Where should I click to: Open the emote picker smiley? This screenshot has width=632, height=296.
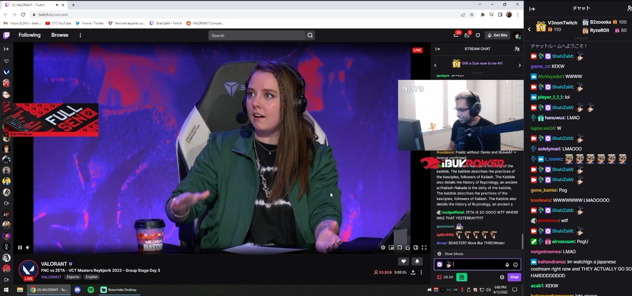coord(516,264)
